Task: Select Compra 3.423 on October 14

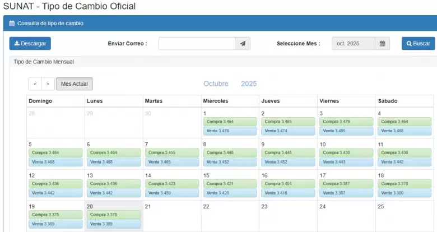Action: click(171, 184)
